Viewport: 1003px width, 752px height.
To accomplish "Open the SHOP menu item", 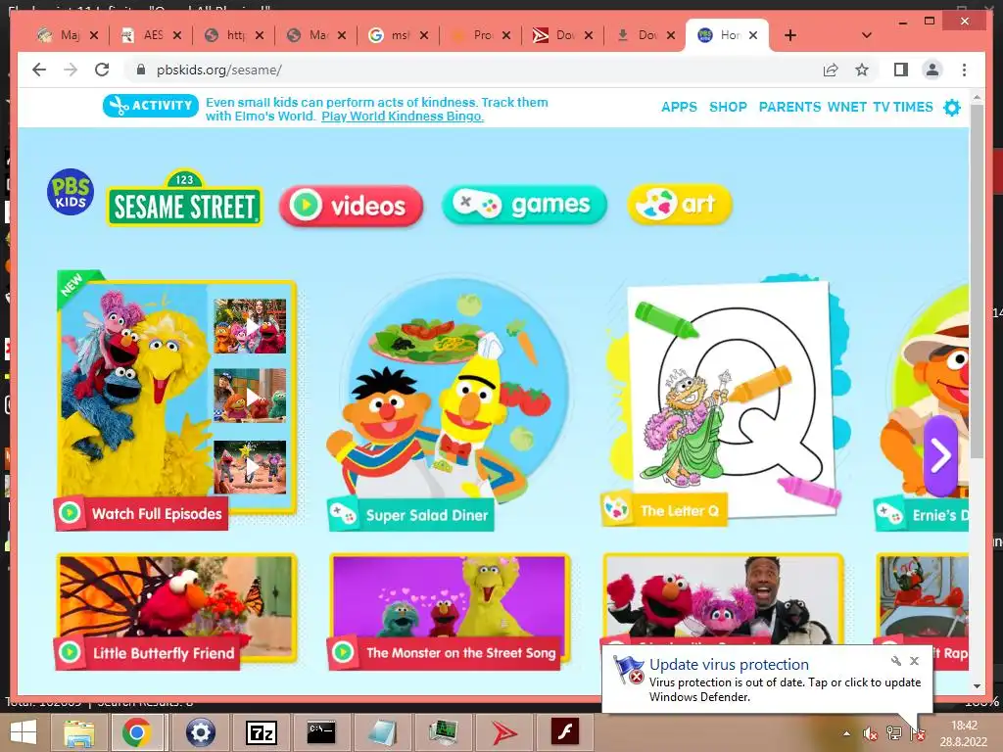I will pyautogui.click(x=728, y=107).
